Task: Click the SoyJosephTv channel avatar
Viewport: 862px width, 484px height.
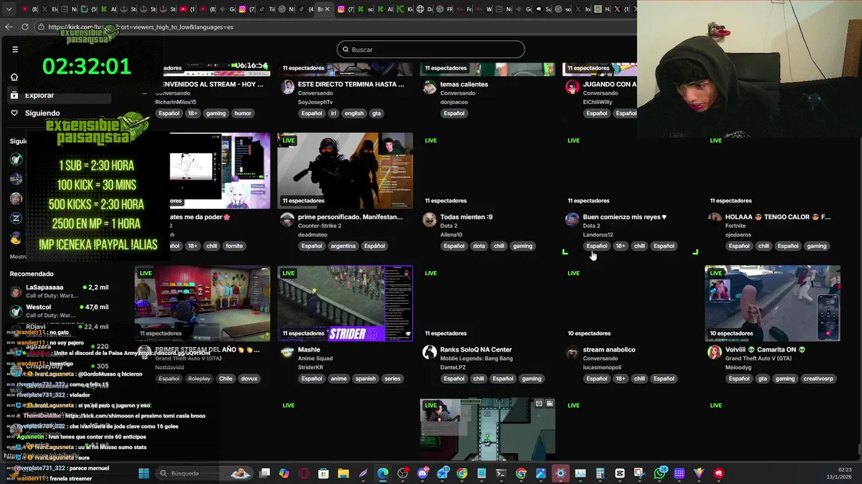Action: [x=288, y=87]
